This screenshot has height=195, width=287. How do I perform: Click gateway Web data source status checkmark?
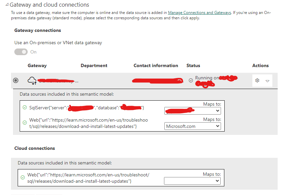click(x=25, y=123)
